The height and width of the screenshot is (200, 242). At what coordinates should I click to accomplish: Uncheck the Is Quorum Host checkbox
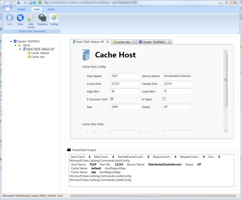[x=112, y=99]
